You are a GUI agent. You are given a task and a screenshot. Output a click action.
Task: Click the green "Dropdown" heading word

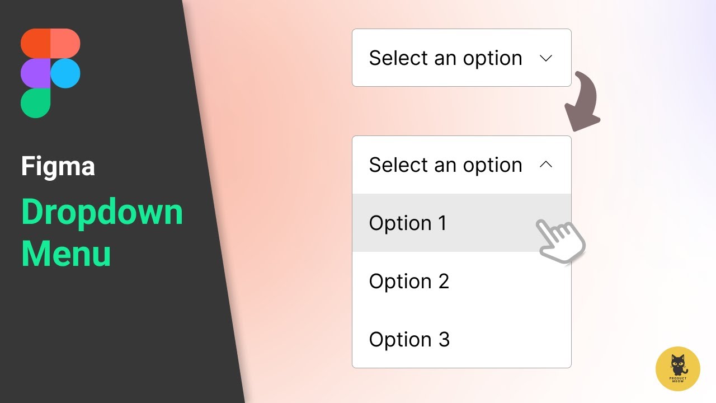[x=102, y=213]
